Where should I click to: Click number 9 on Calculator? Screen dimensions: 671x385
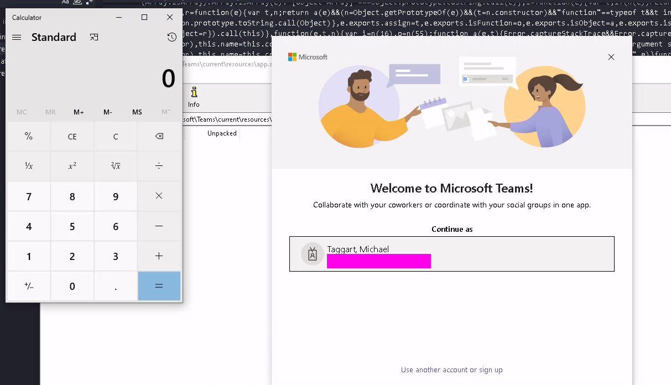pos(116,196)
